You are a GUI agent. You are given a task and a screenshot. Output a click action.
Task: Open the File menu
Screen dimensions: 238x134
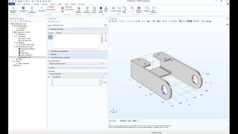click(x=12, y=4)
